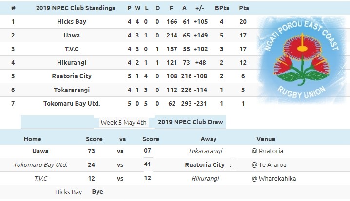350x201 pixels.
Task: Click the @ Te Araroa venue
Action: click(x=269, y=165)
